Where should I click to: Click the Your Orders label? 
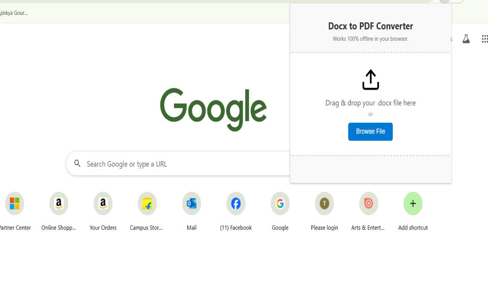click(x=103, y=228)
